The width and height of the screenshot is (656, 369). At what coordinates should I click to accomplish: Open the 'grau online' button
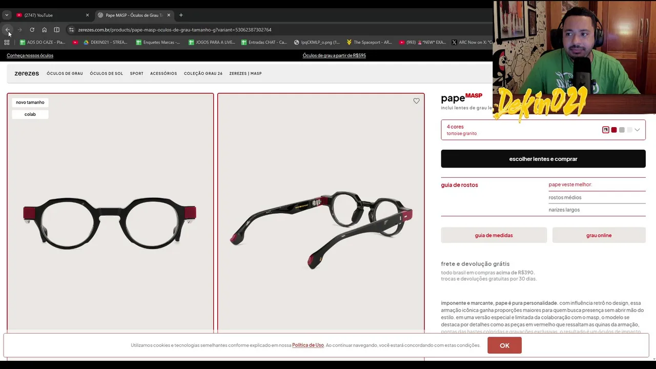coord(599,235)
